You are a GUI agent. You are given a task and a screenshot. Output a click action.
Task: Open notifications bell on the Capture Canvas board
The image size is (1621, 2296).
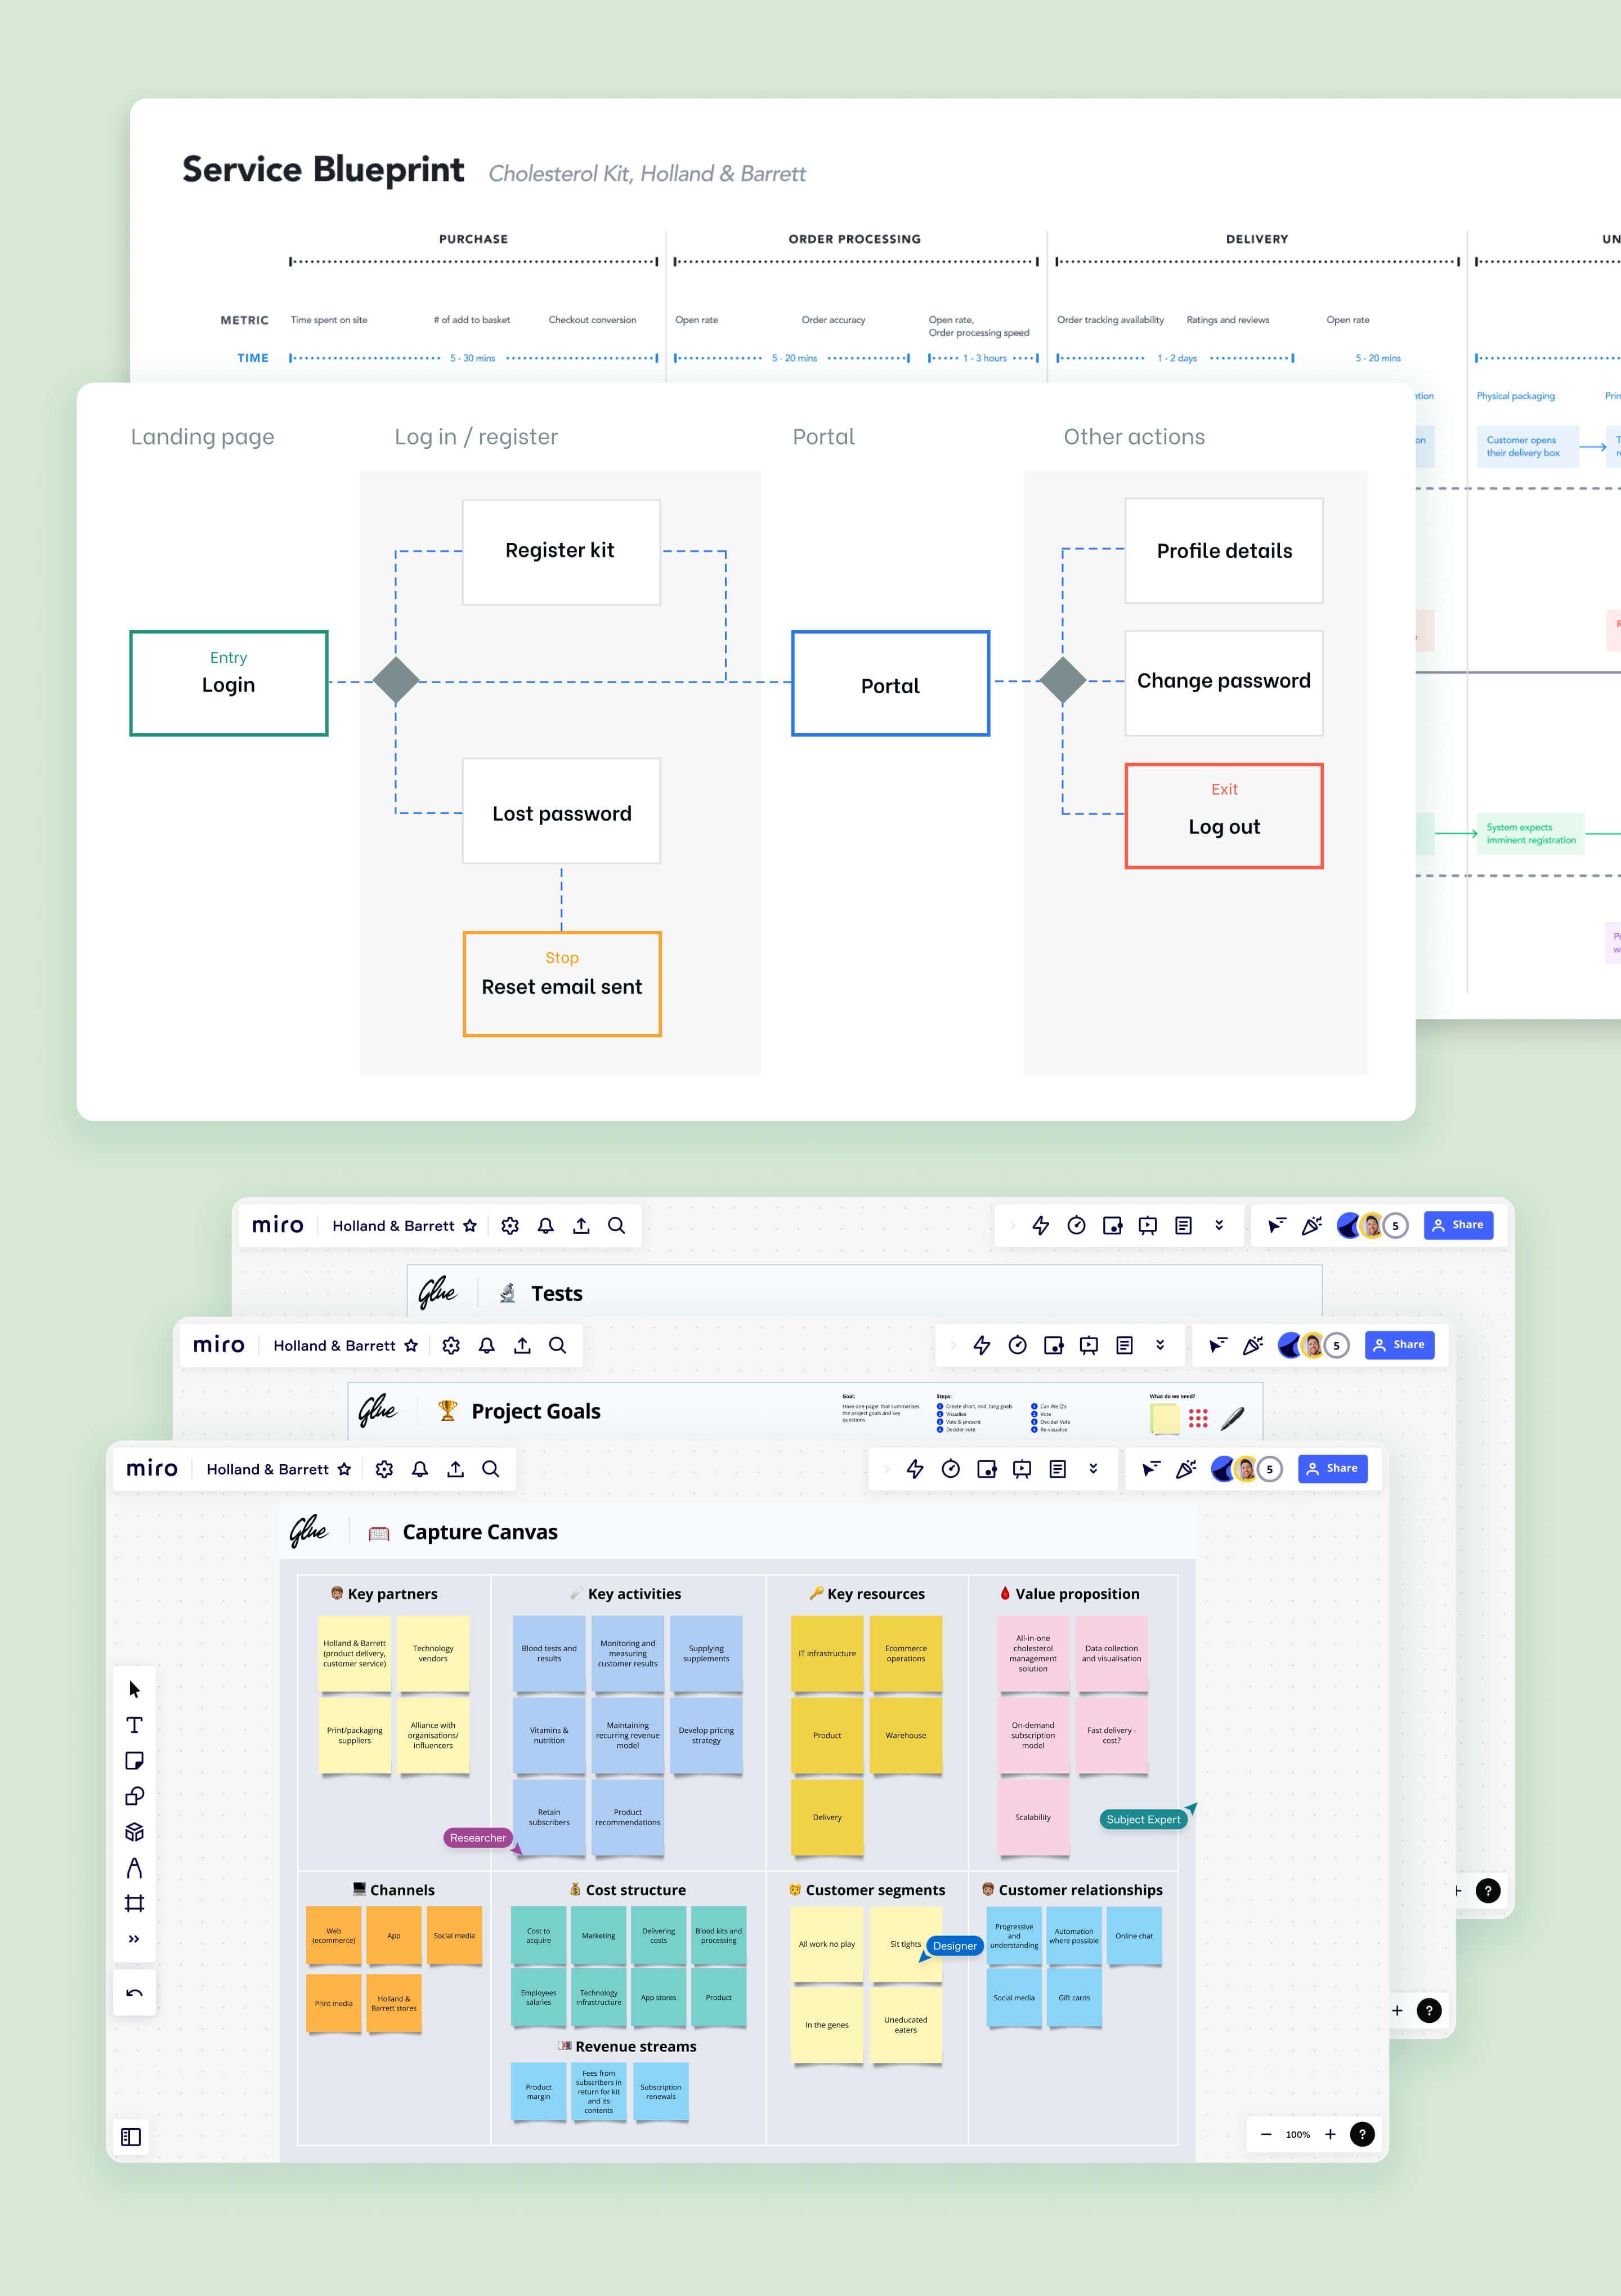420,1469
